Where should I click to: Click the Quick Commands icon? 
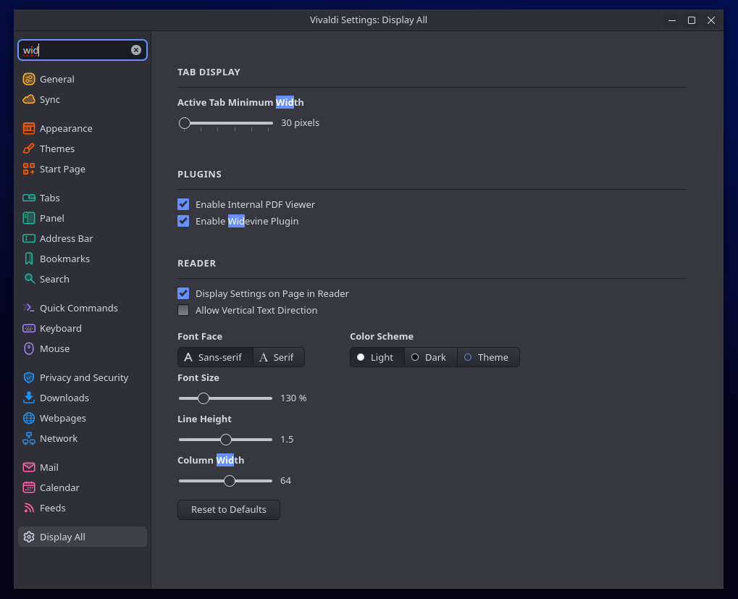(29, 309)
